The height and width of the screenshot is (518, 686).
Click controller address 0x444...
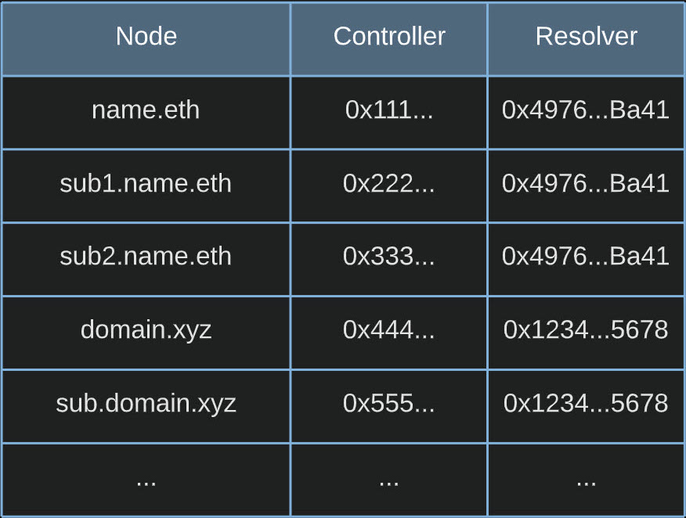click(389, 330)
